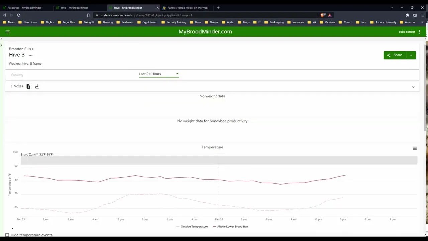428x241 pixels.
Task: Open the Security Training bookmark folder
Action: click(173, 22)
